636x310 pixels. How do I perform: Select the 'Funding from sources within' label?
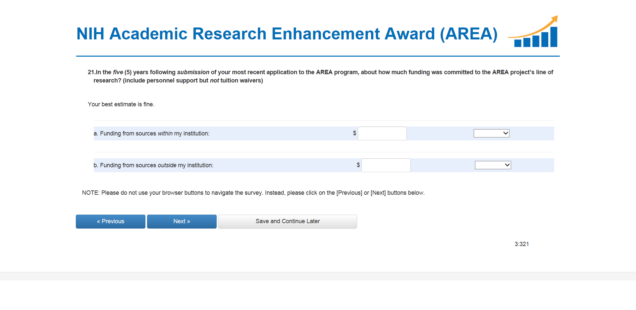pyautogui.click(x=151, y=133)
